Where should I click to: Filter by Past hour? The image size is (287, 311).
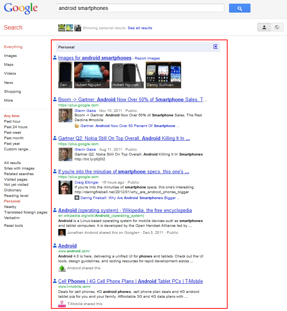[12, 122]
